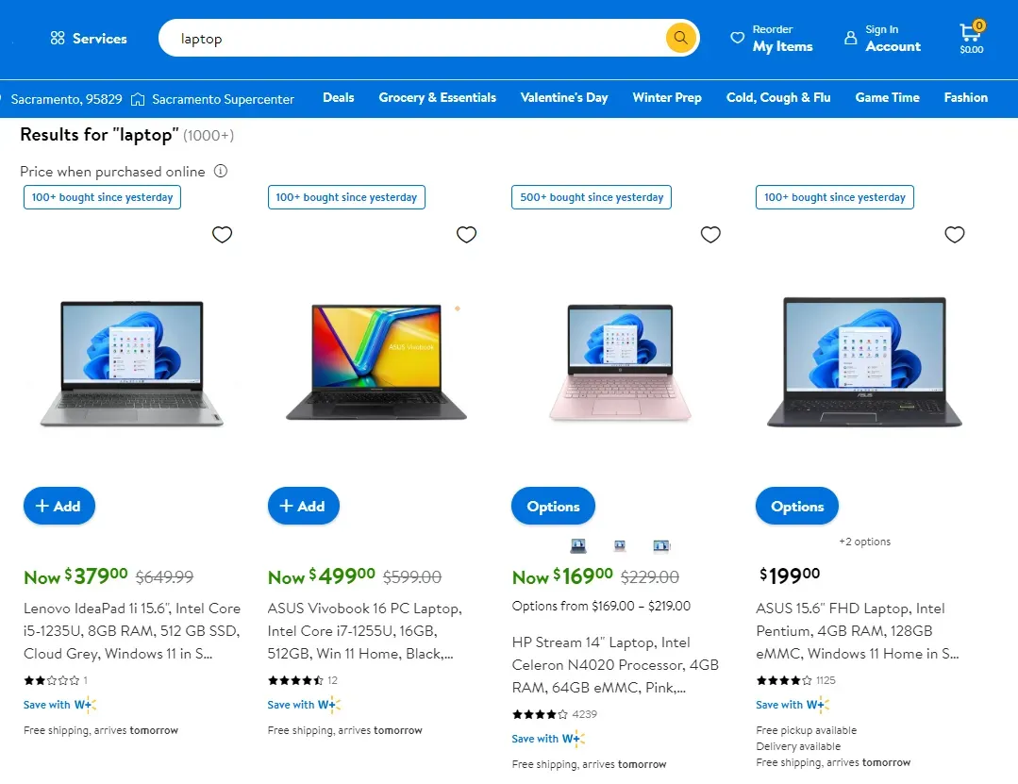Add the Lenovo IdeaPad to the cart
This screenshot has width=1018, height=784.
point(58,506)
